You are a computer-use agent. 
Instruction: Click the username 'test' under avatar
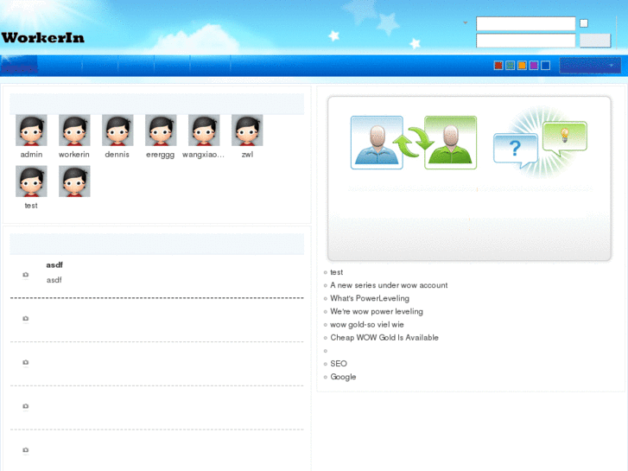pyautogui.click(x=31, y=206)
